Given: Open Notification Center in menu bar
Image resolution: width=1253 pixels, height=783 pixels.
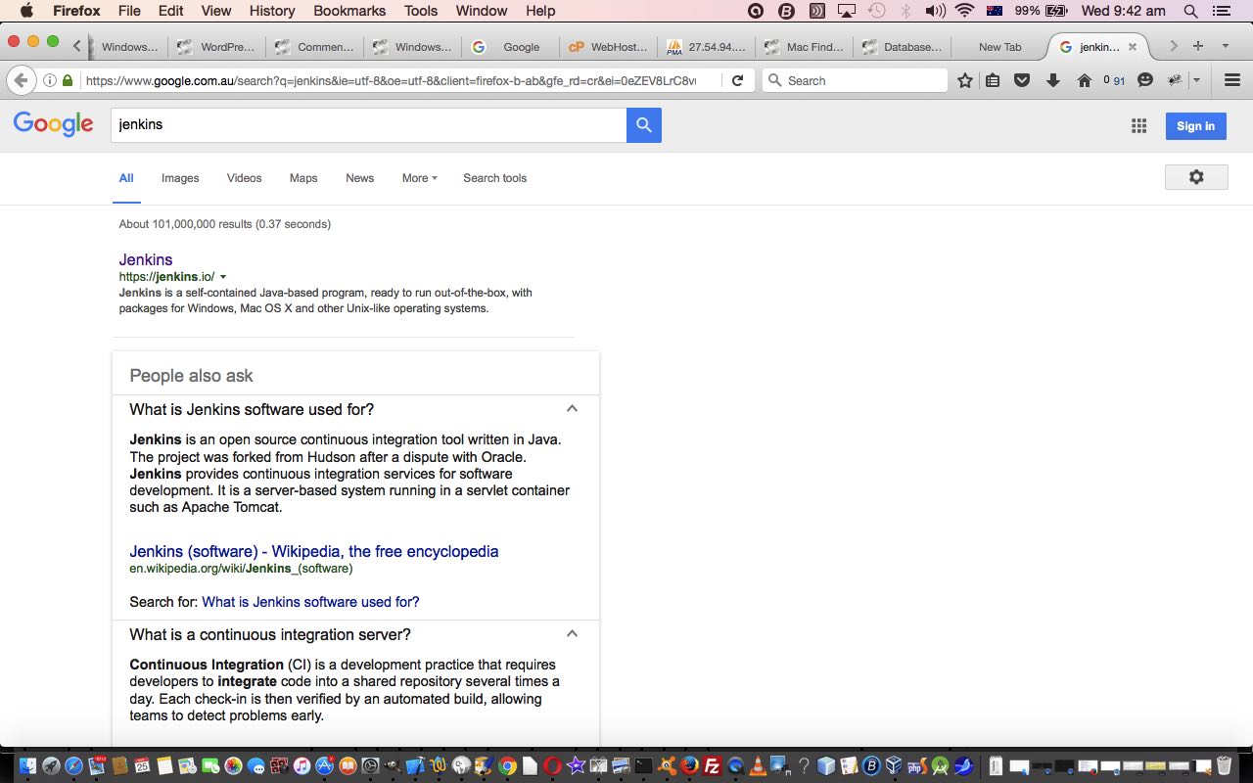Looking at the screenshot, I should point(1220,11).
